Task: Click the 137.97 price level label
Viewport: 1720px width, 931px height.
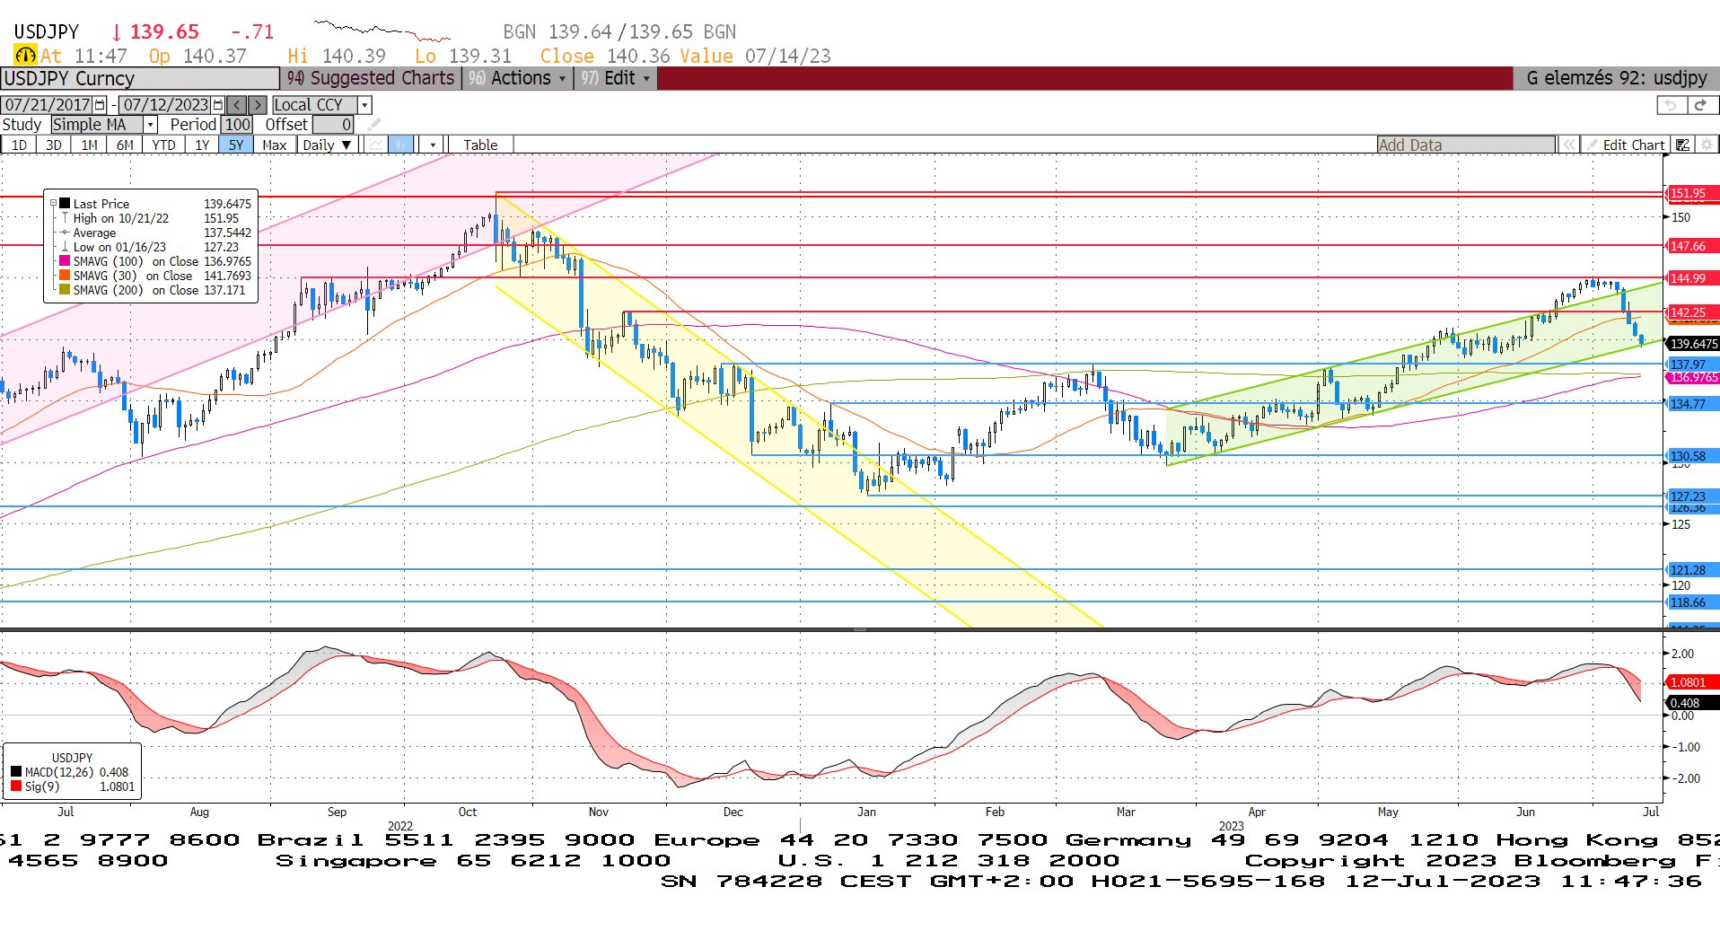Action: (x=1691, y=364)
